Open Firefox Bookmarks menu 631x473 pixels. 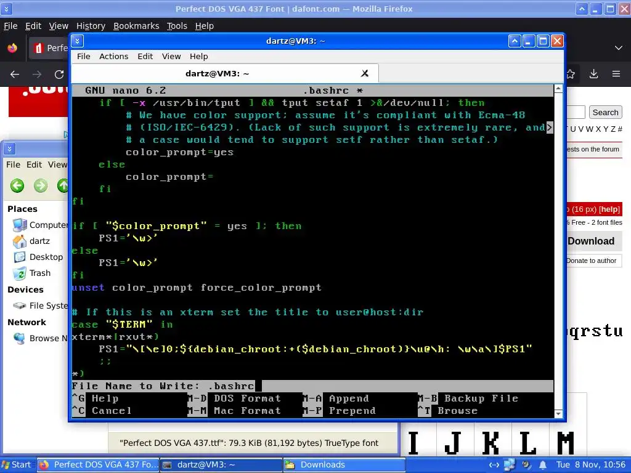[136, 26]
